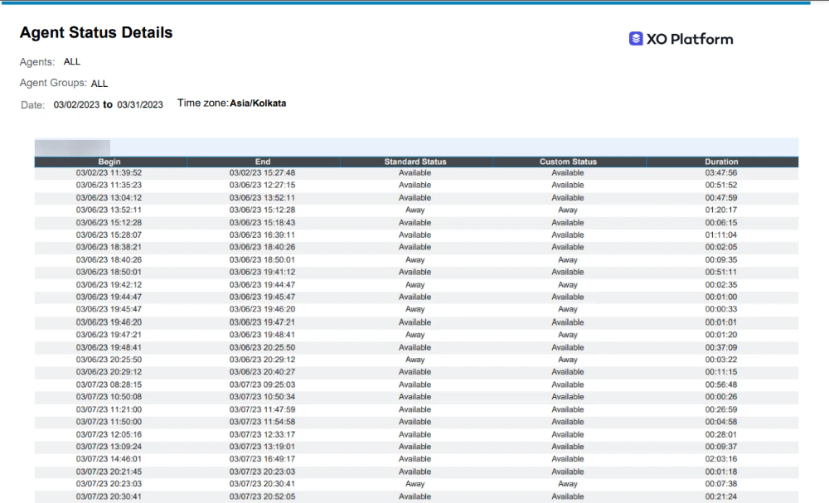Viewport: 829px width, 503px height.
Task: Click the start date 03/02/2023
Action: (x=76, y=104)
